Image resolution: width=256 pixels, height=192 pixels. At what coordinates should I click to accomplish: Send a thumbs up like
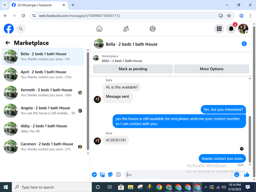click(247, 175)
